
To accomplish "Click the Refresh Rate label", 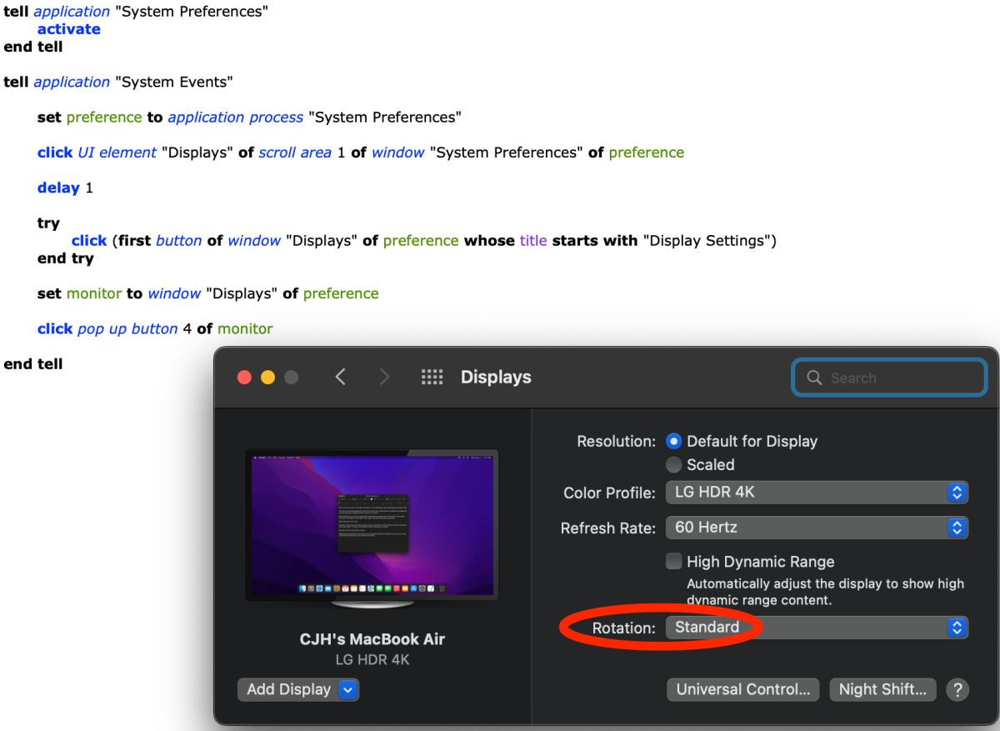I will [607, 528].
